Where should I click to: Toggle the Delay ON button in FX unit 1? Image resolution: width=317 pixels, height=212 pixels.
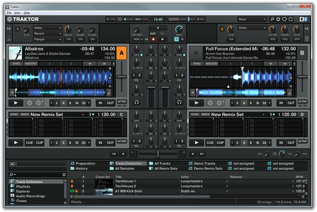tap(68, 39)
